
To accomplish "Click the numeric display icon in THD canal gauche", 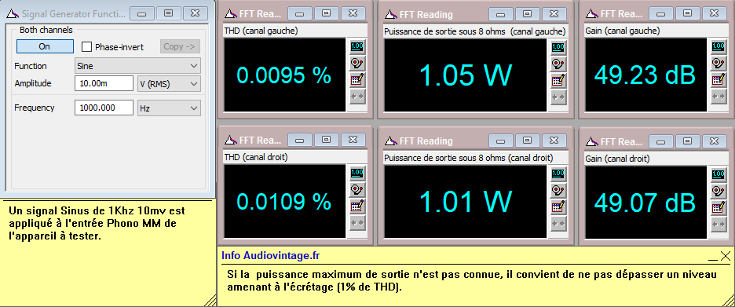I will click(357, 47).
